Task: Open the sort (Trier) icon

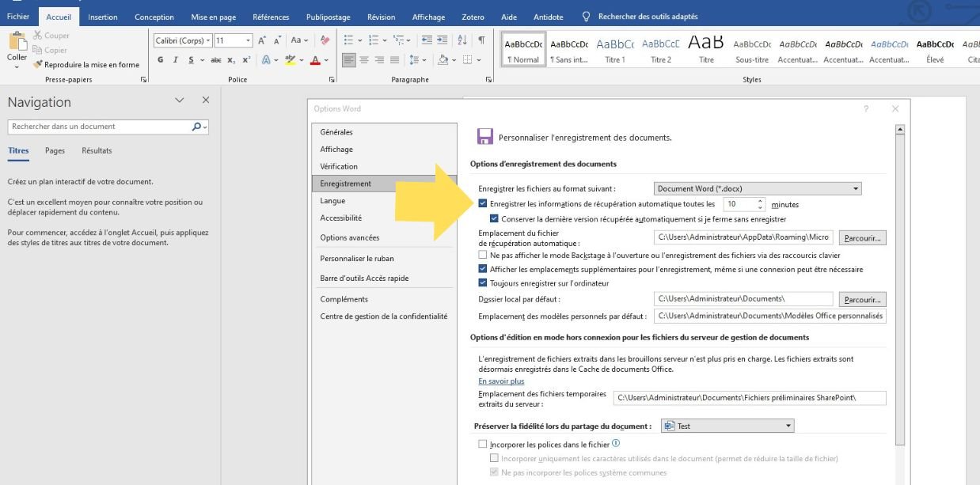Action: 462,40
